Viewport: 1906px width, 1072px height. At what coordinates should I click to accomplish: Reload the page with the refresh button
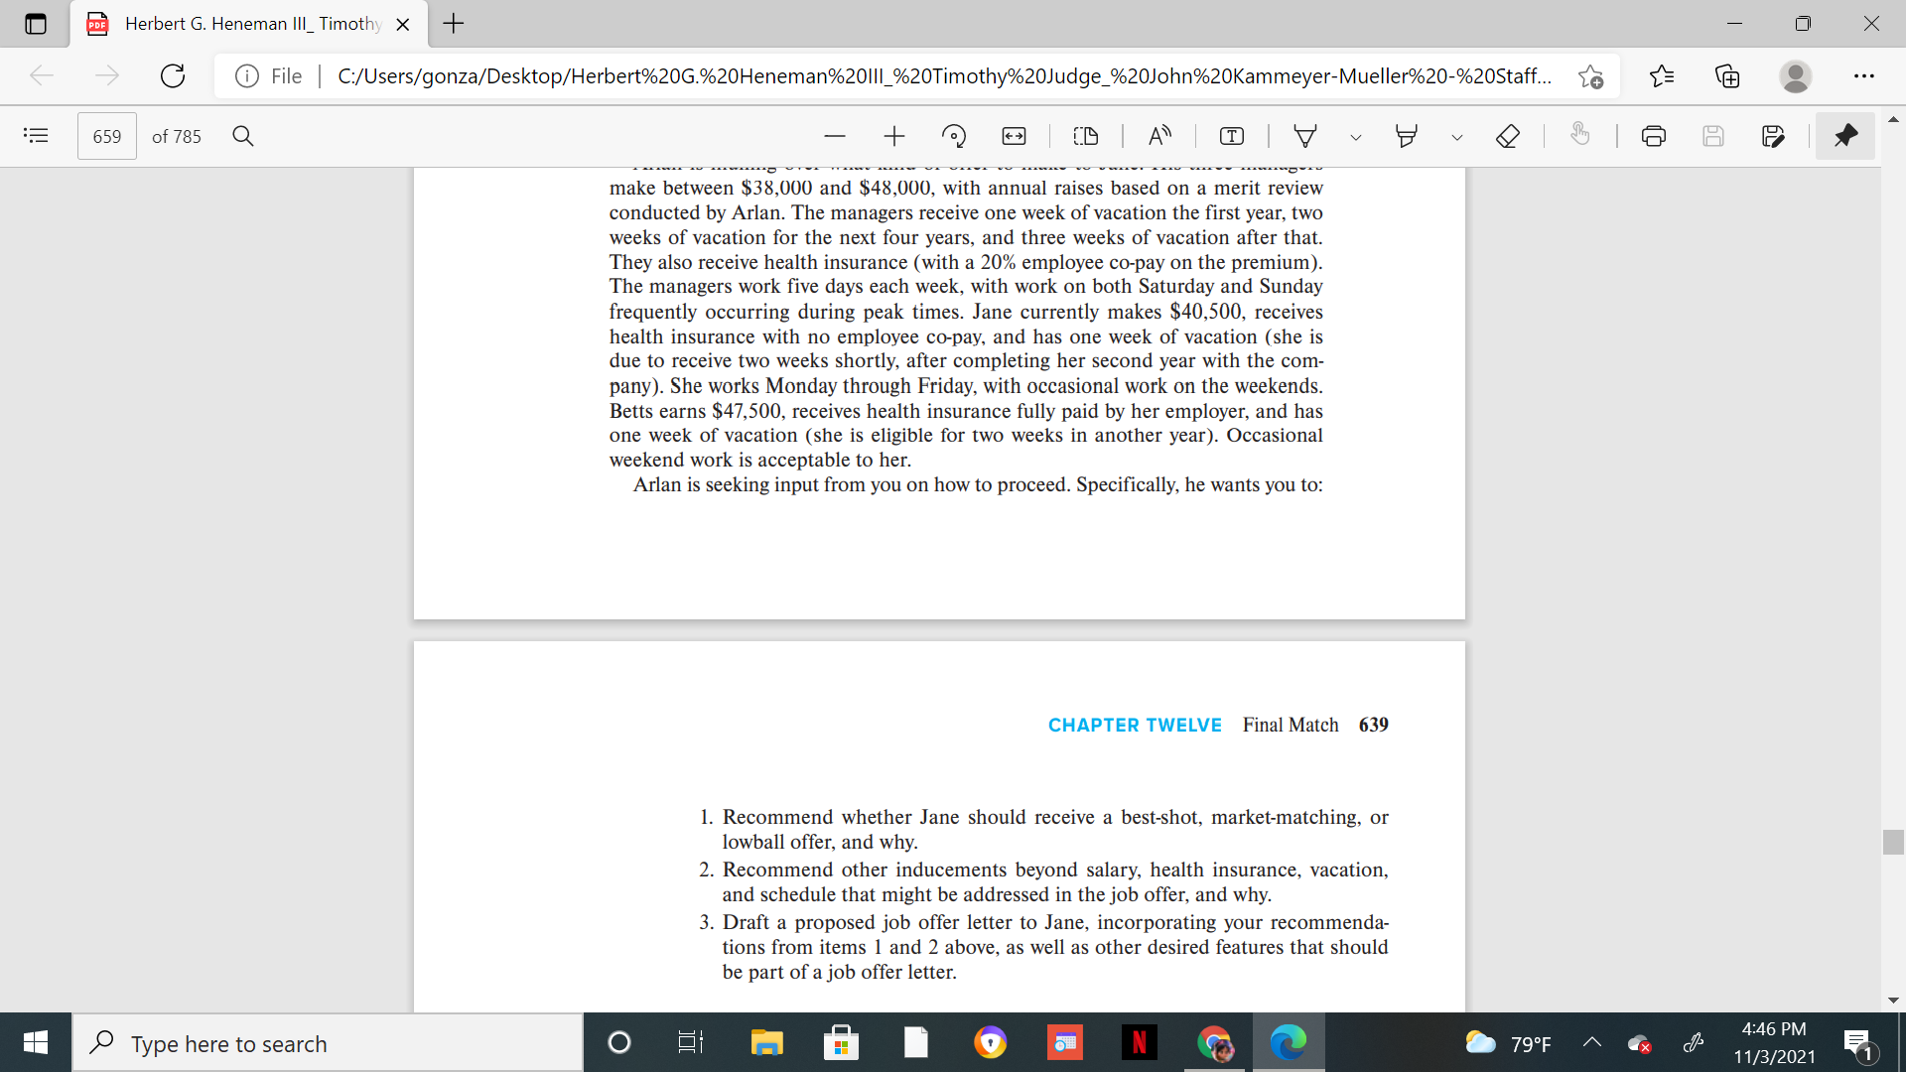pyautogui.click(x=173, y=75)
